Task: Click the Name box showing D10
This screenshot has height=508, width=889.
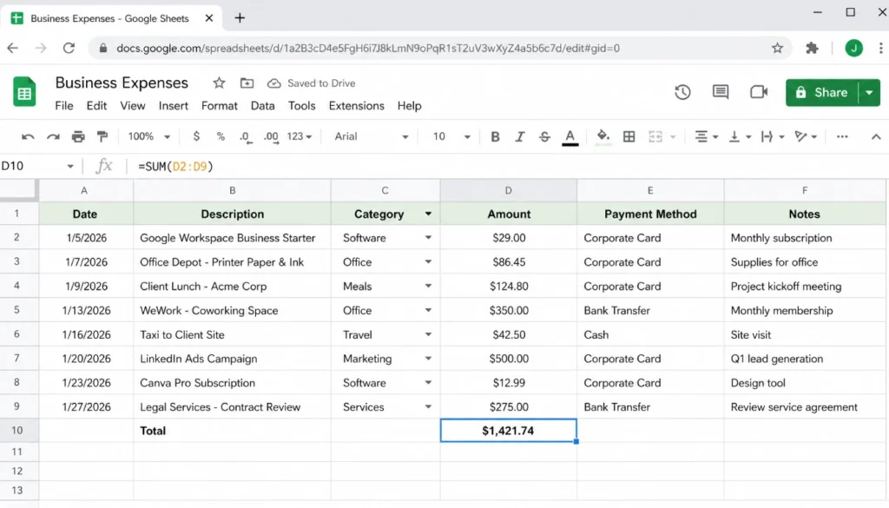Action: [37, 166]
